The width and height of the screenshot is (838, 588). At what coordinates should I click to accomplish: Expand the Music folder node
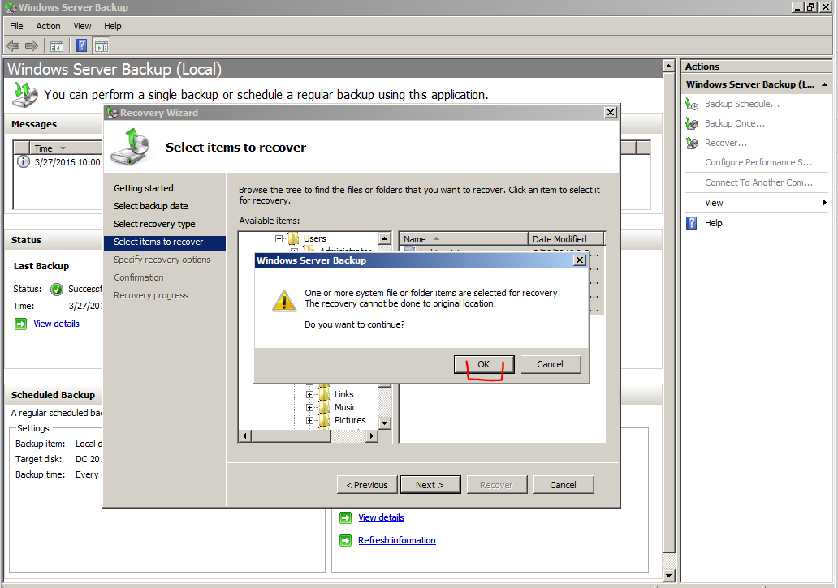pyautogui.click(x=309, y=408)
